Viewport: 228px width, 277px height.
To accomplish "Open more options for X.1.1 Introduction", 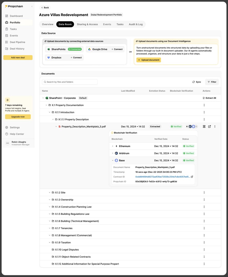I will pyautogui.click(x=204, y=112).
